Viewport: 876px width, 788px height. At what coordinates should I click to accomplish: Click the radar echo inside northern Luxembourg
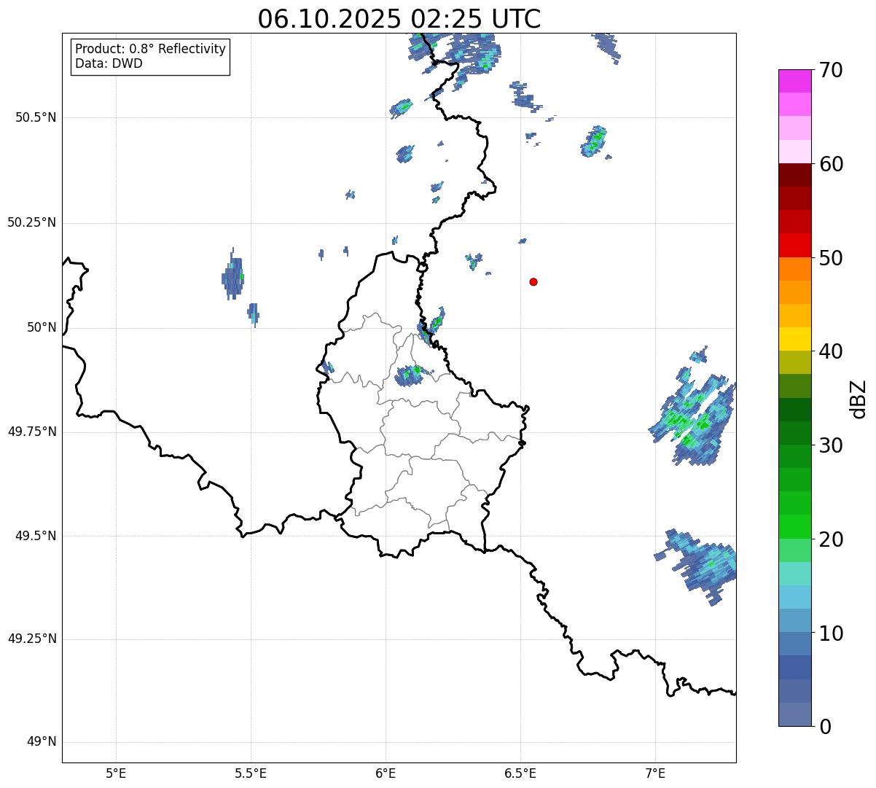coord(410,375)
